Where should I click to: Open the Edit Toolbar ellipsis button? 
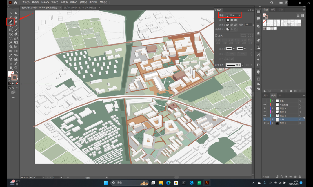point(13,98)
